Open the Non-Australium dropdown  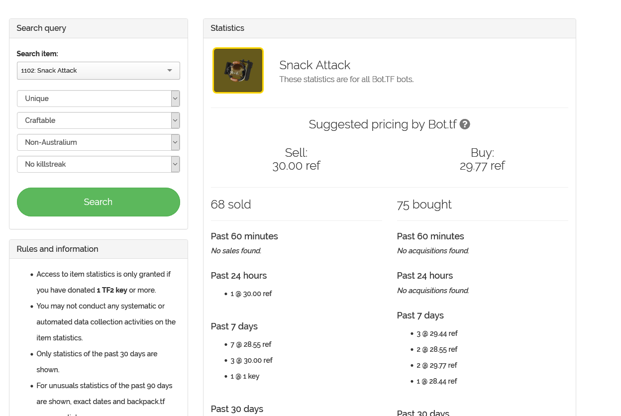(x=175, y=142)
